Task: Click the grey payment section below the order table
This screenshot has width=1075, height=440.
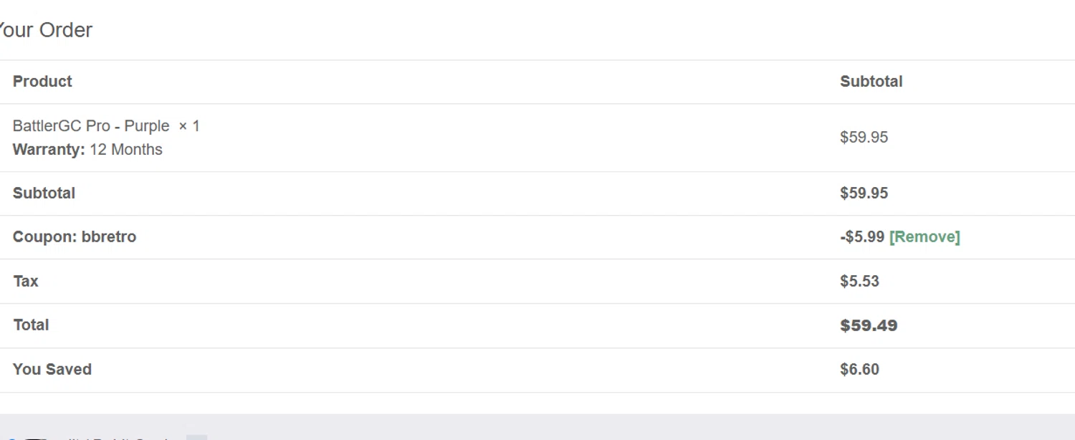Action: pyautogui.click(x=537, y=426)
